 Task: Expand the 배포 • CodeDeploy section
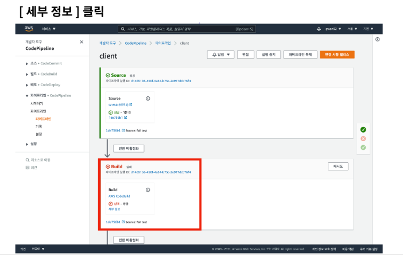(x=27, y=85)
